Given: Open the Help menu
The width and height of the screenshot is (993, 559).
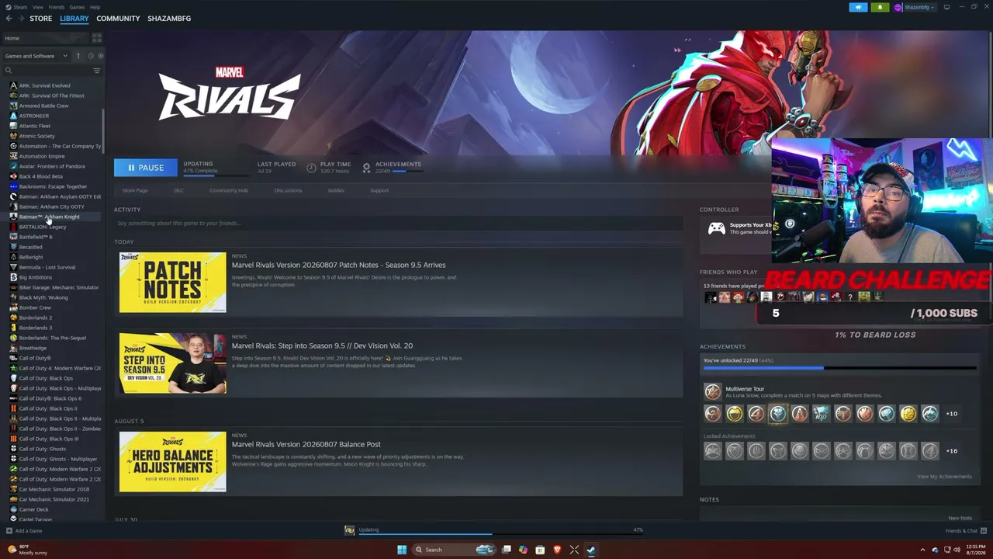Looking at the screenshot, I should [95, 7].
